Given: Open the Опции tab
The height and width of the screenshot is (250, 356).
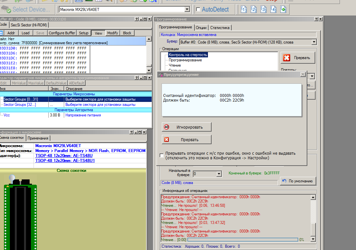Looking at the screenshot, I should (201, 27).
